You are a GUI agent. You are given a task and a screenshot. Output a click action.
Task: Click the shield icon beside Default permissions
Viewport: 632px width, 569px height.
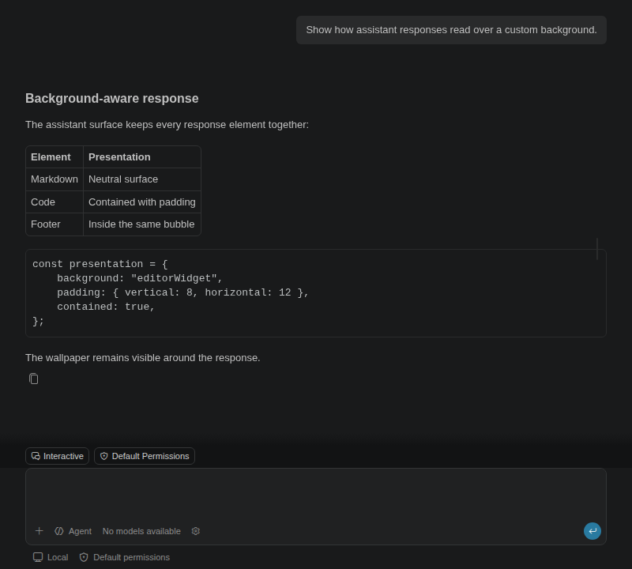coord(84,557)
